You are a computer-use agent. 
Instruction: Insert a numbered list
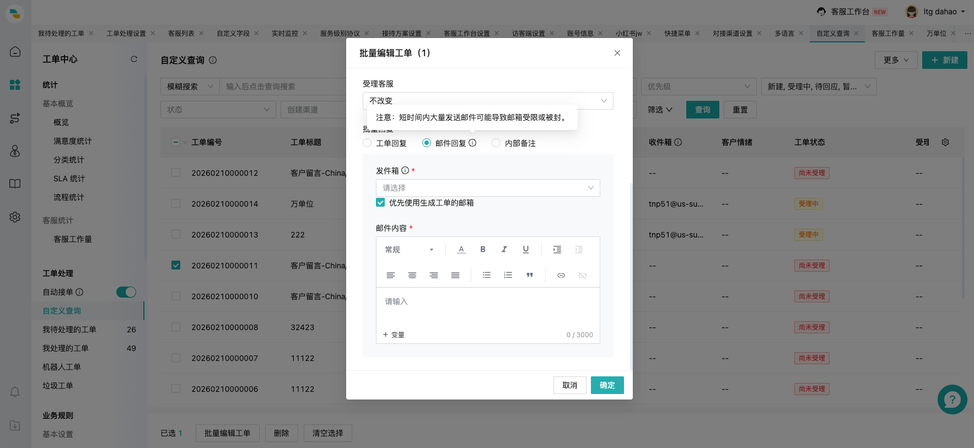click(x=508, y=275)
